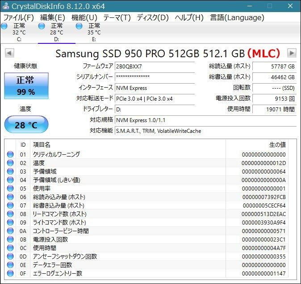Viewport: 301px width, 284px height.
Task: Click the NVM Express 1.0/1.1 standard field
Action: [x=205, y=120]
